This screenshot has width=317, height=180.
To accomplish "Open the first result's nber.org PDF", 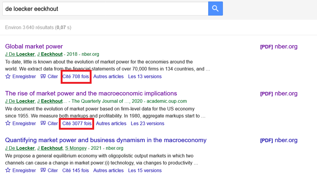I will (279, 46).
